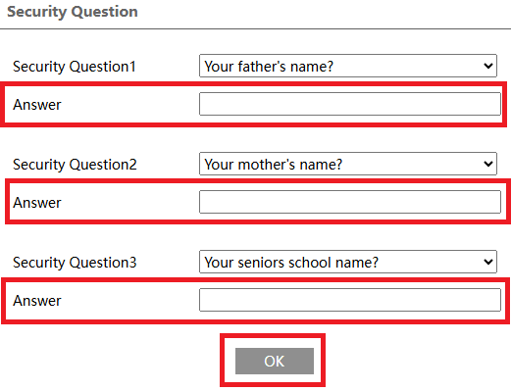Expand the Security Question2 dropdown arrow
Screen dimensions: 511x391
coord(488,164)
